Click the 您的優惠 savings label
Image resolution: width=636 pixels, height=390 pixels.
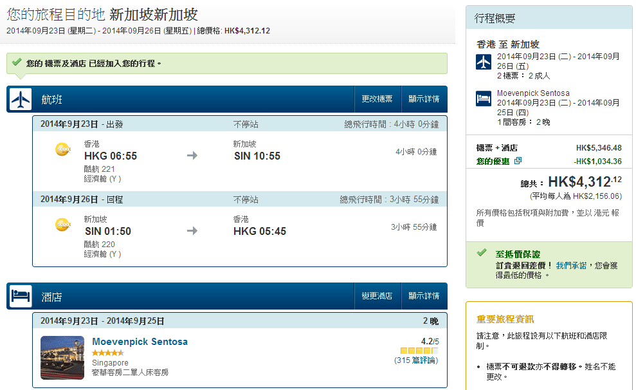[x=493, y=161]
